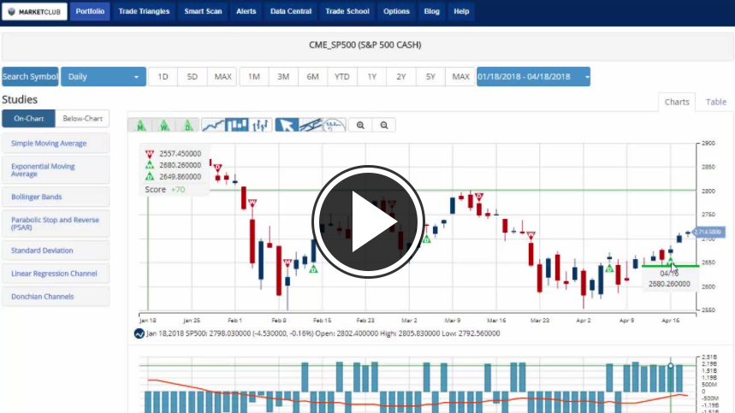The image size is (735, 413).
Task: Click the 2714.5000 current price label
Action: 708,232
